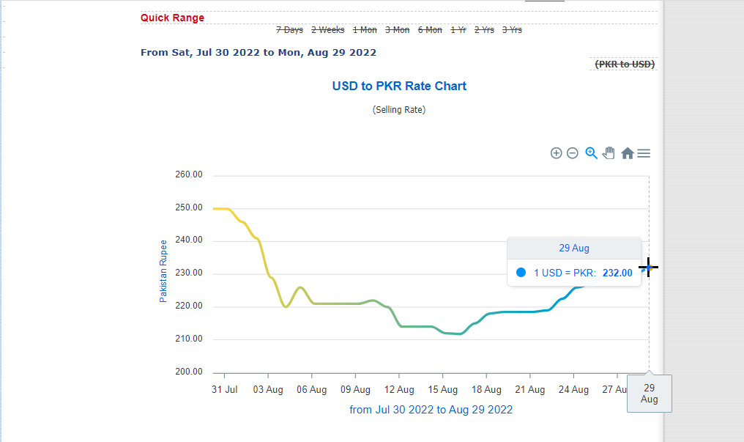Switch chart to PKR to USD

[x=625, y=64]
